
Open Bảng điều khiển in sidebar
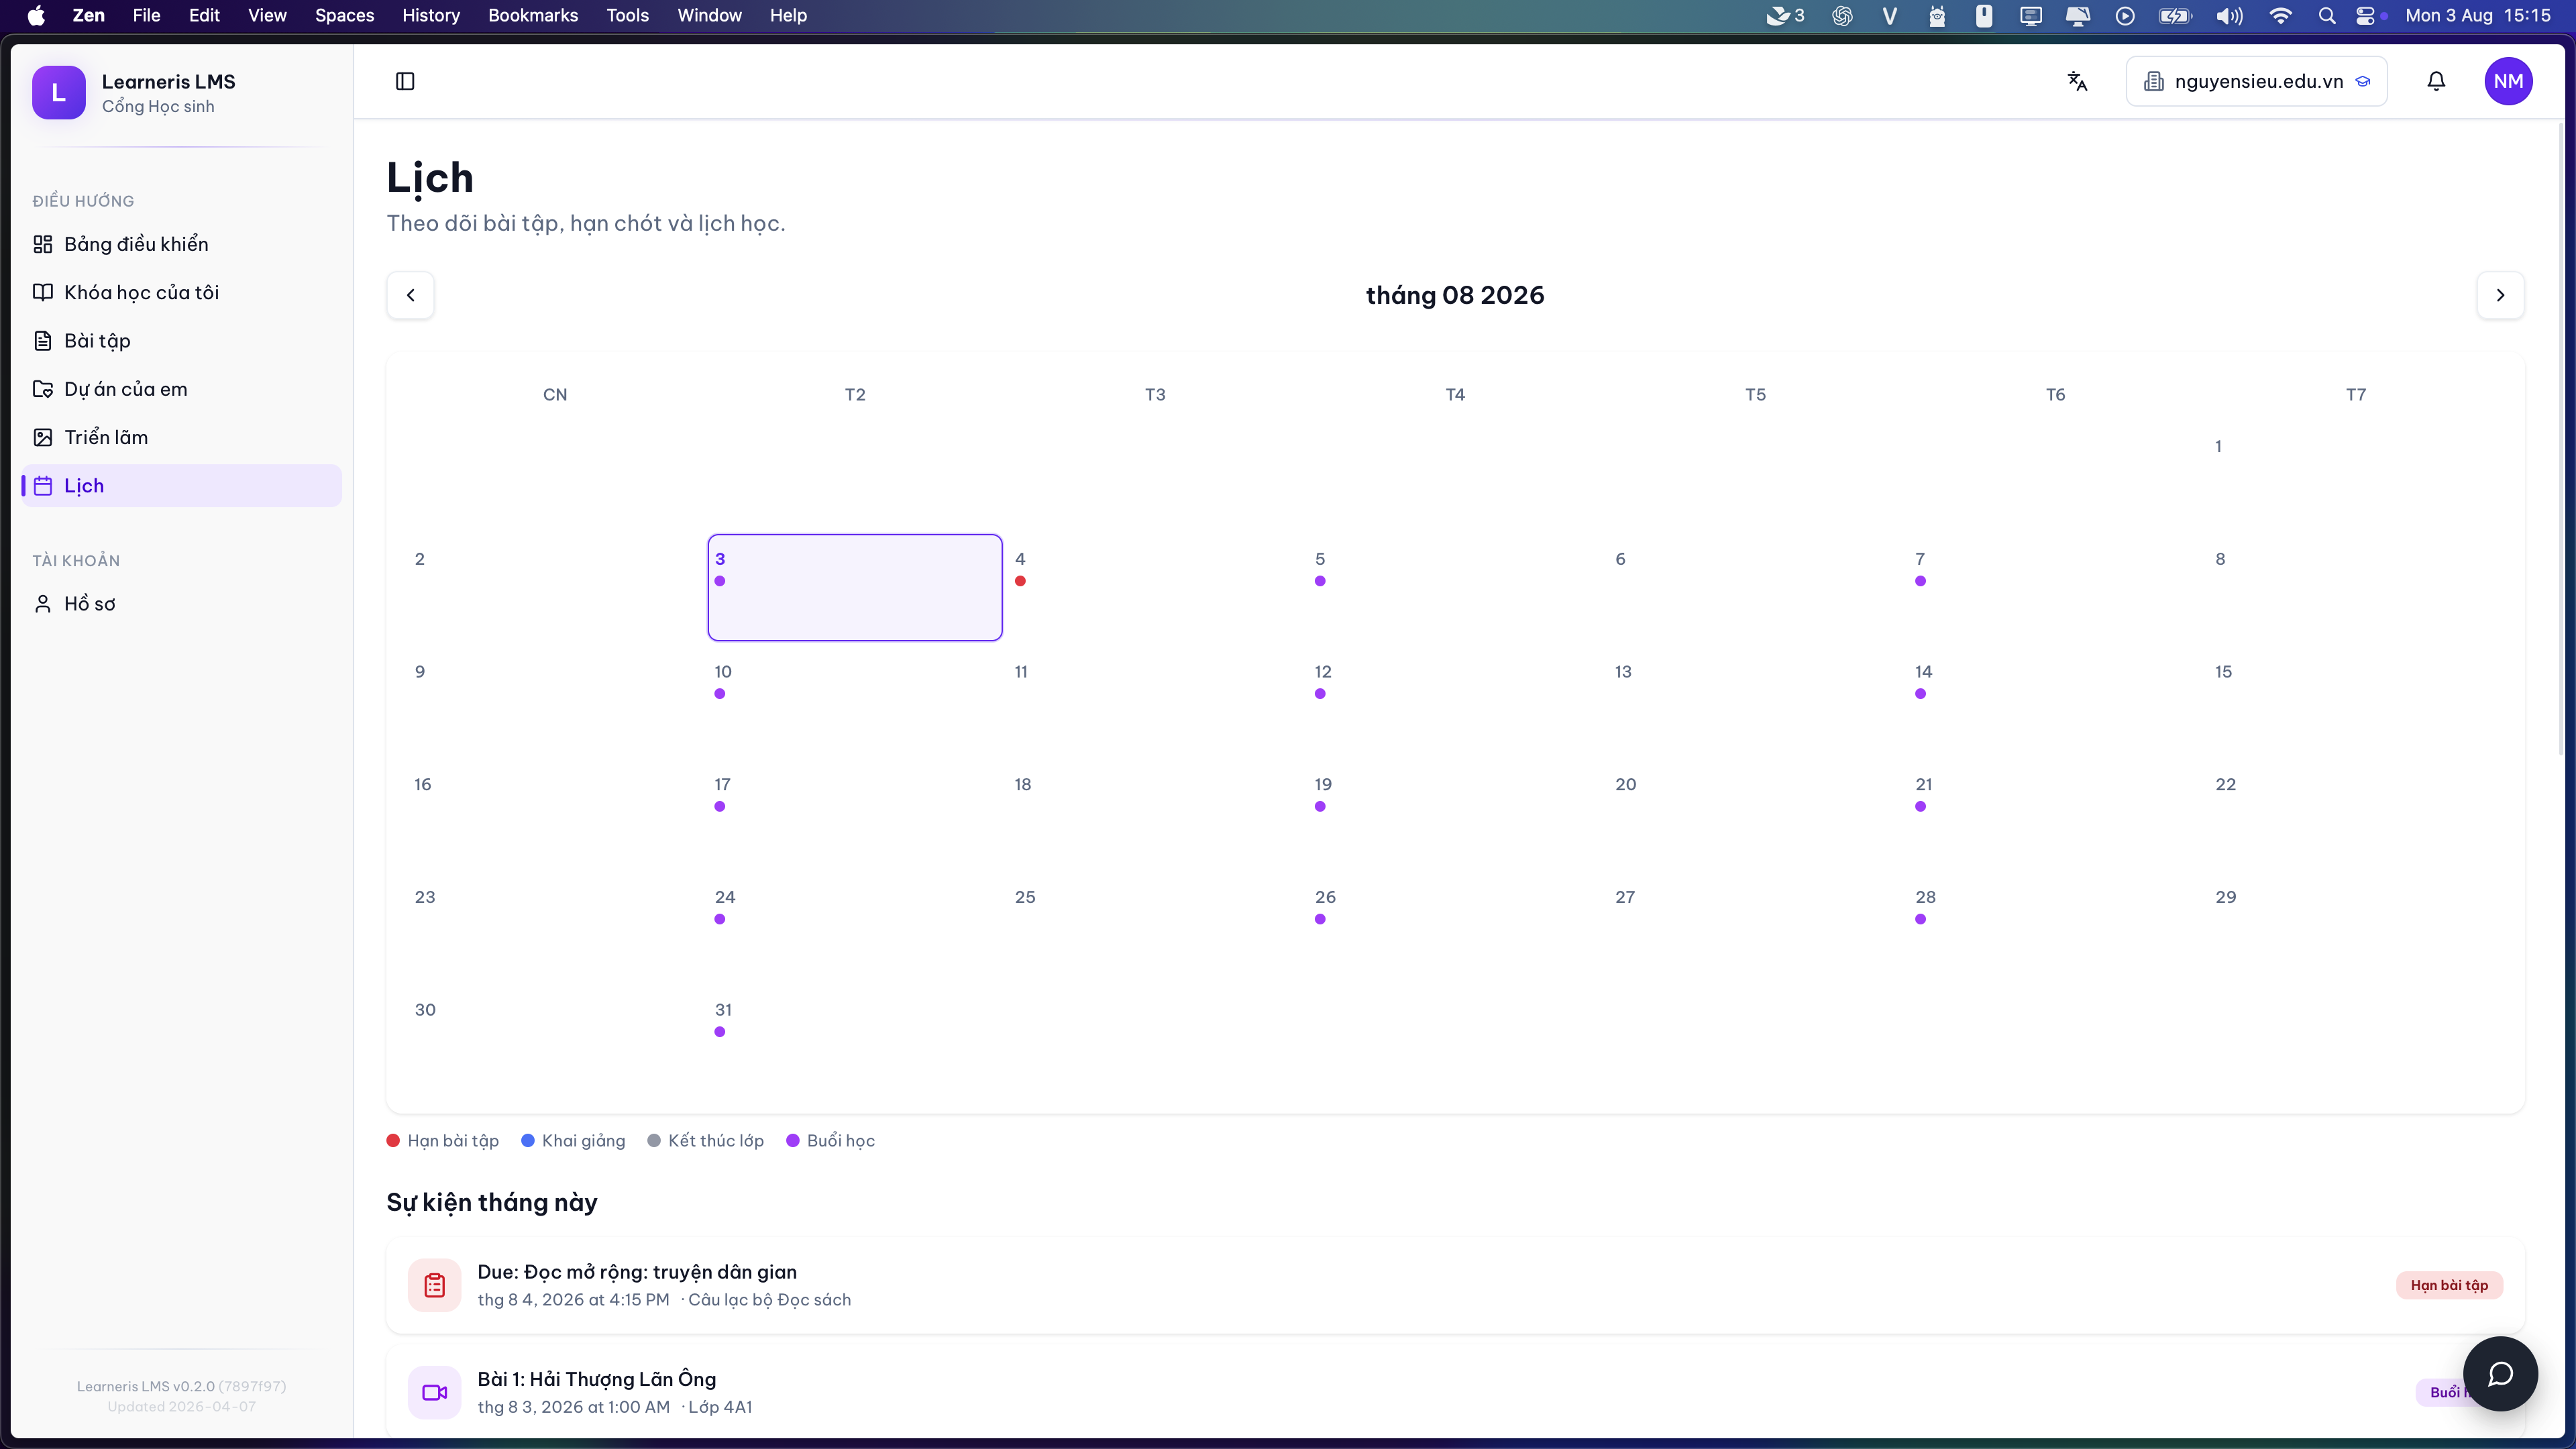pyautogui.click(x=181, y=244)
